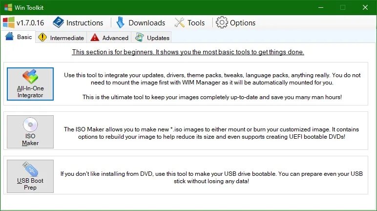Click the USB stick icon of USB Boot Prep

point(30,169)
